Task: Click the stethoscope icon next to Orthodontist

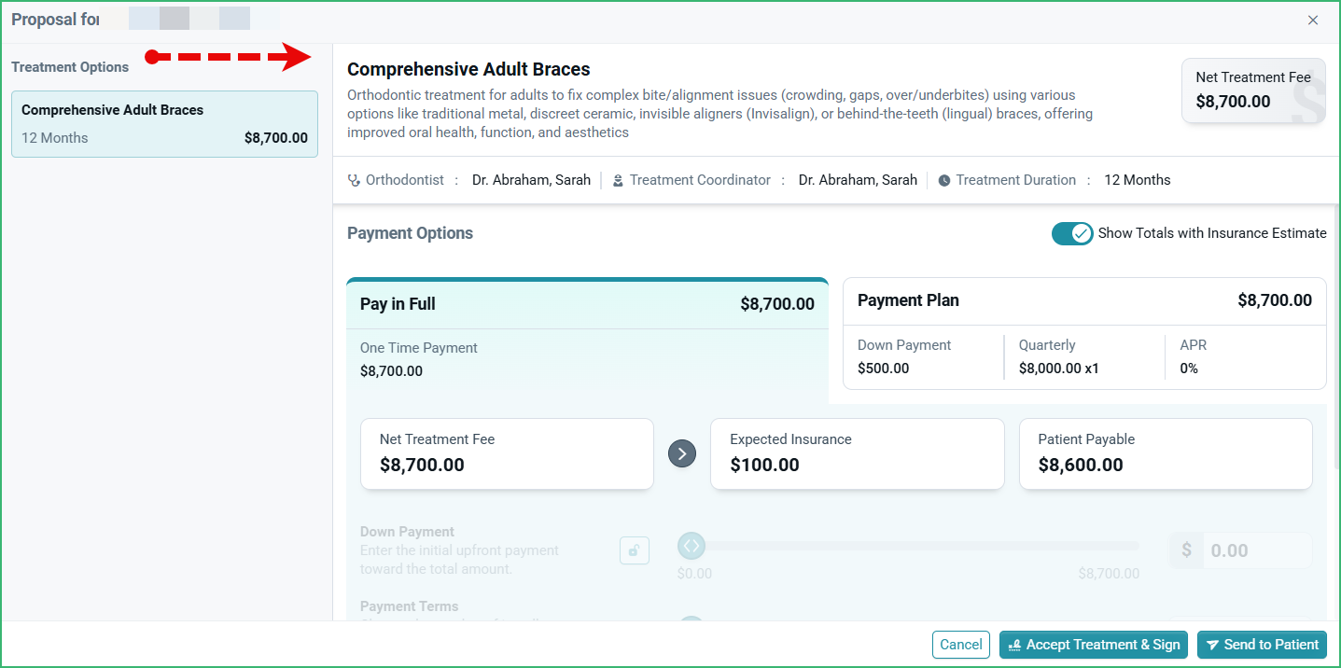Action: (354, 180)
